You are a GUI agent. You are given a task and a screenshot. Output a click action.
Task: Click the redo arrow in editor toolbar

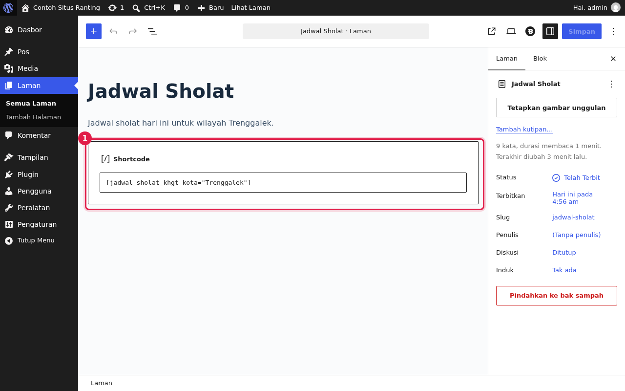pos(133,31)
